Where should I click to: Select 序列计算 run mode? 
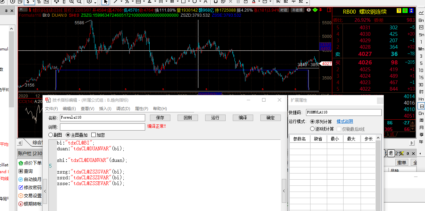coord(321,122)
